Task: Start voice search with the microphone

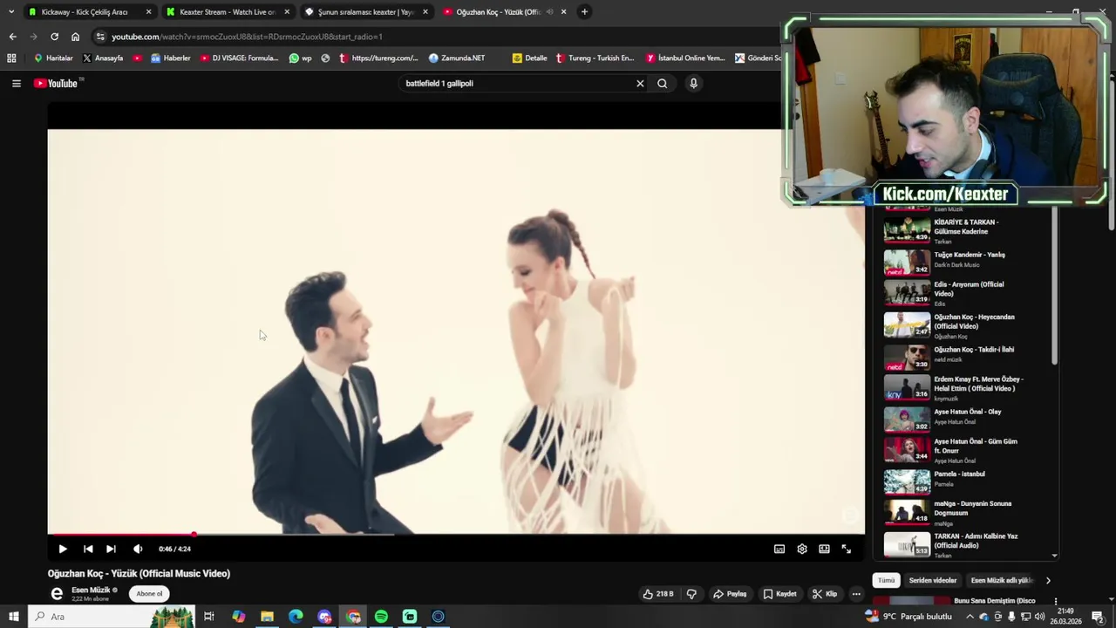Action: (x=693, y=84)
